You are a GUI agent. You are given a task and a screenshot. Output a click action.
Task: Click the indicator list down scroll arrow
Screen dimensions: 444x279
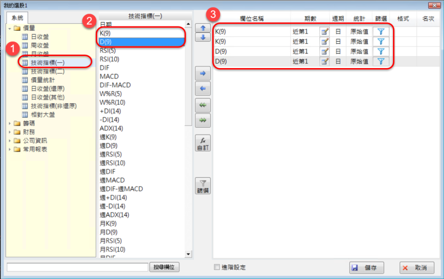pos(188,254)
